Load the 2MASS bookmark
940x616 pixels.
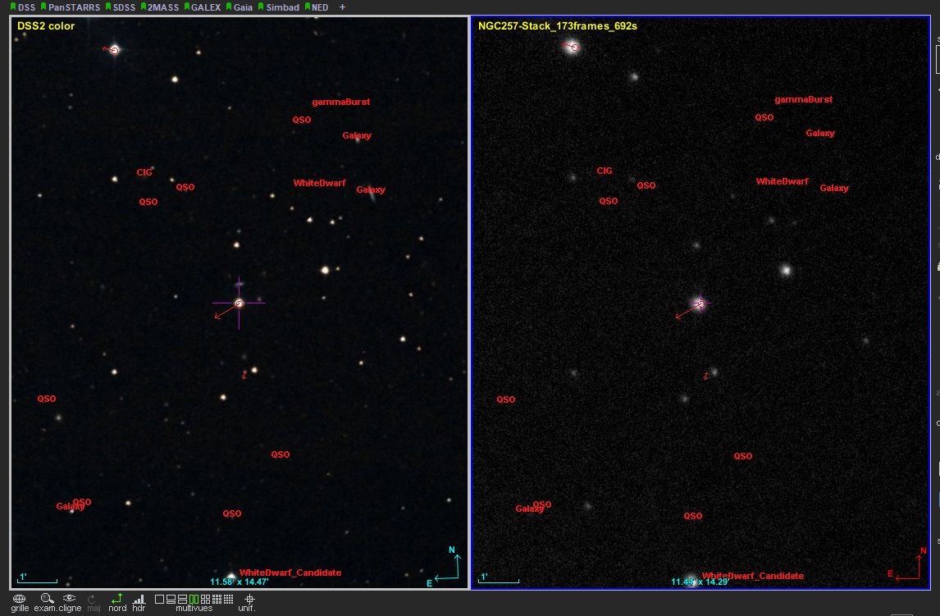(x=162, y=7)
